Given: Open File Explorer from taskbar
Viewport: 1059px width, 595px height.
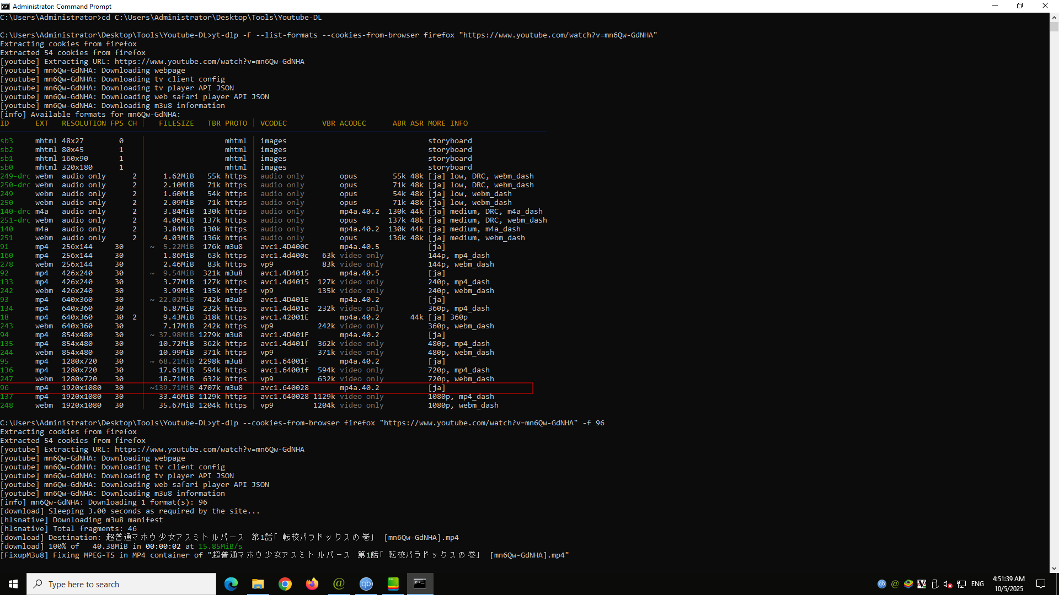Looking at the screenshot, I should tap(258, 584).
